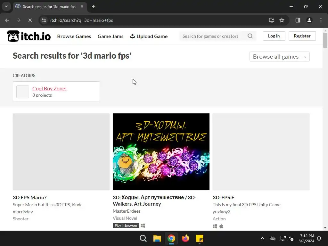Viewport: 328px width, 246px height.
Task: Open Browse Games menu item
Action: click(74, 36)
